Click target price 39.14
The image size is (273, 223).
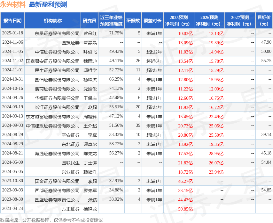tap(266, 134)
